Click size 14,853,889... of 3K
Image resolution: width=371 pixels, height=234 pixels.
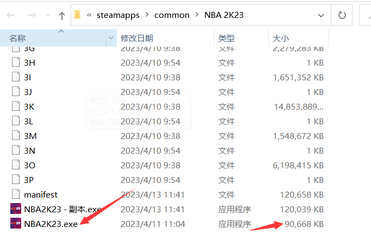[299, 107]
